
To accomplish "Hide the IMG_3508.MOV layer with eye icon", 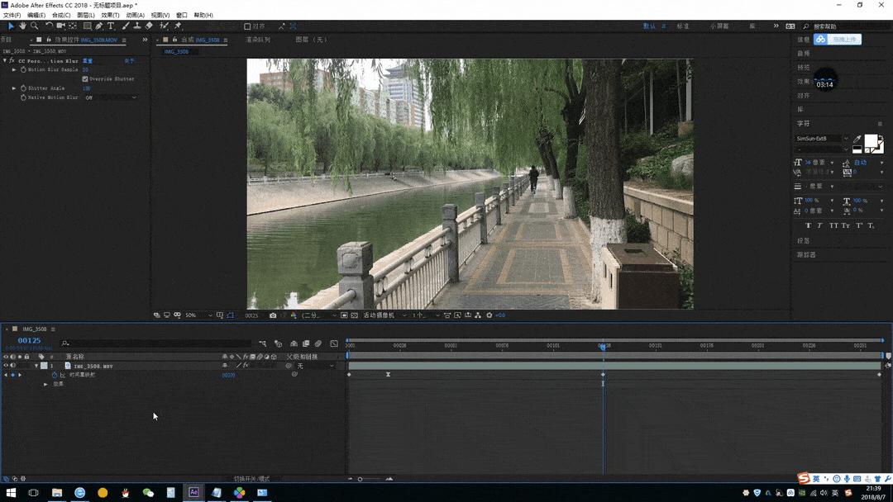I will pyautogui.click(x=6, y=366).
